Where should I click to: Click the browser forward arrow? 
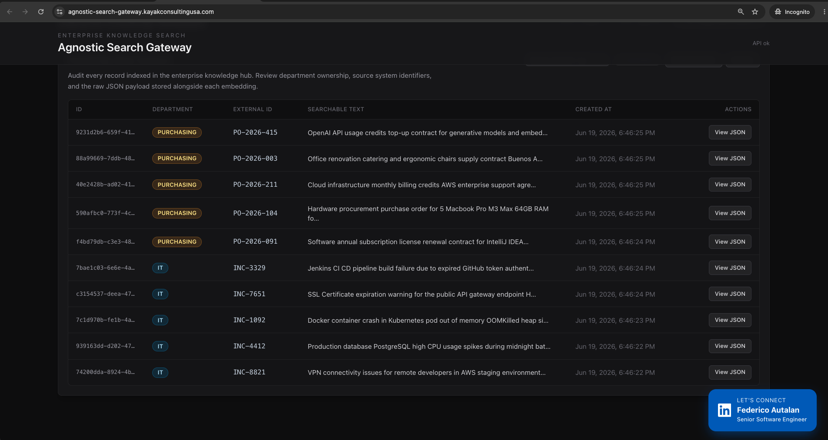pos(25,12)
